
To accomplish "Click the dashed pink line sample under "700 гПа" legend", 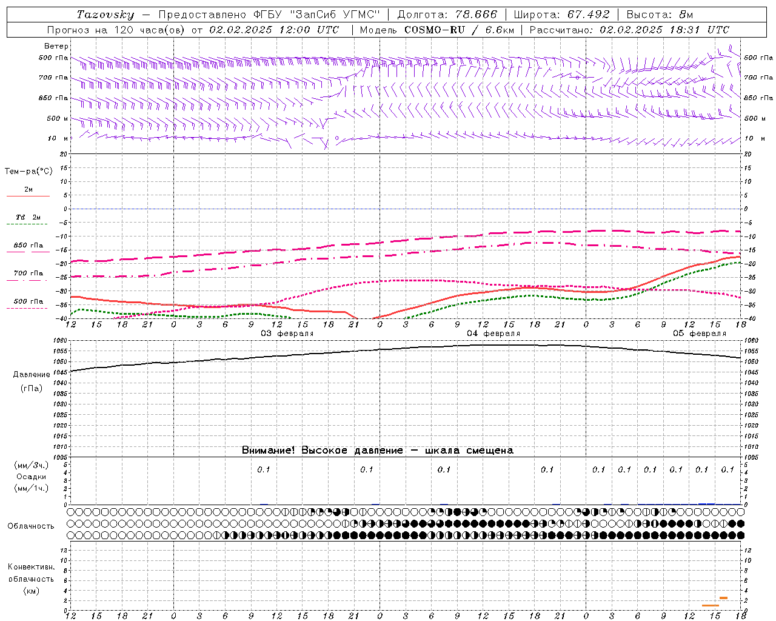I will pos(27,280).
